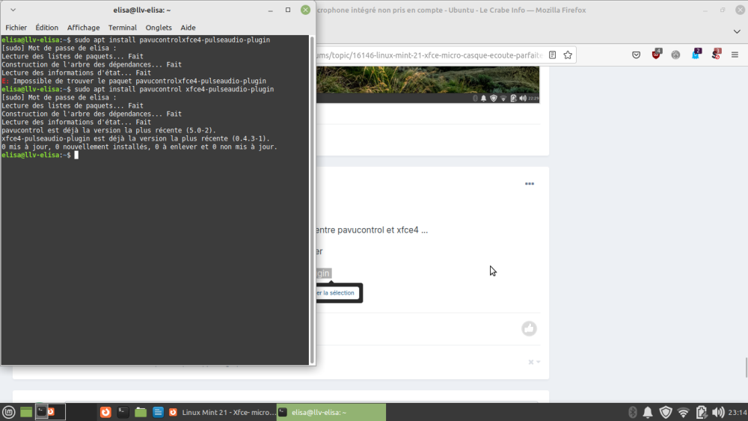This screenshot has height=421, width=748.
Task: Click the last terminal prompt cursor line
Action: (40, 155)
